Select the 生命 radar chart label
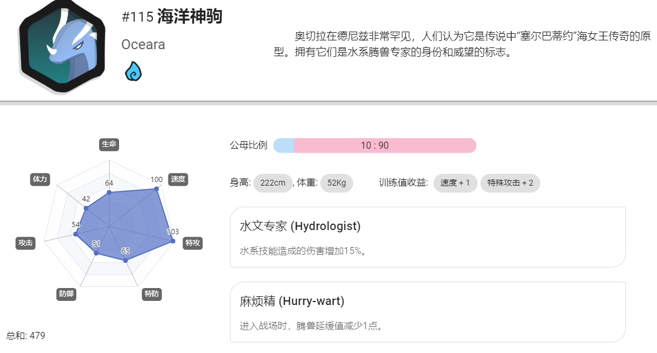The height and width of the screenshot is (353, 657). pos(109,144)
